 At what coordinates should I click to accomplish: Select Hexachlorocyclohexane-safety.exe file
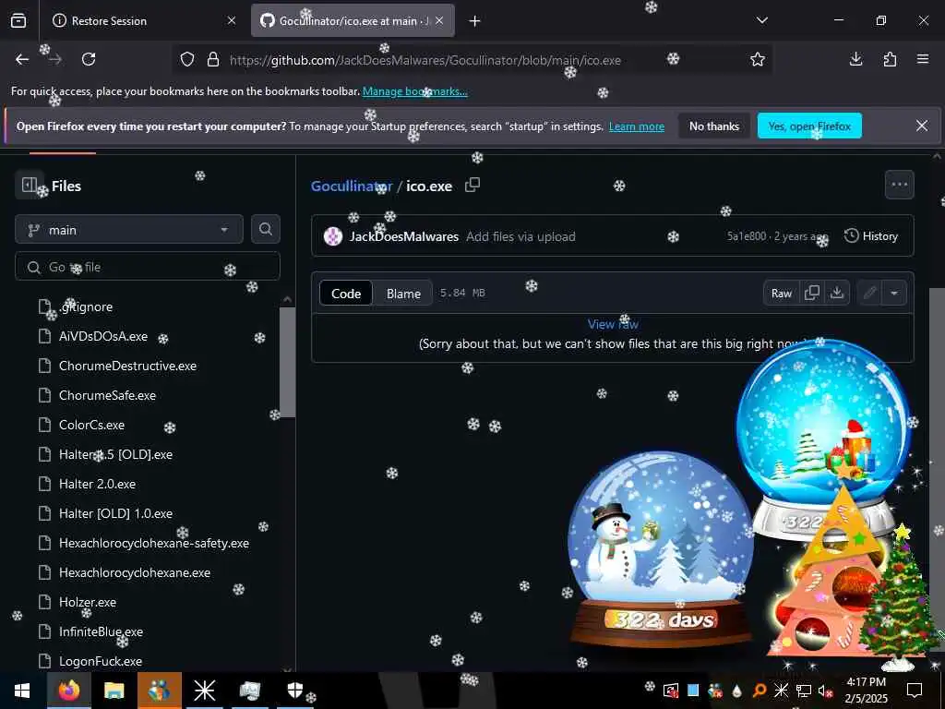[154, 543]
